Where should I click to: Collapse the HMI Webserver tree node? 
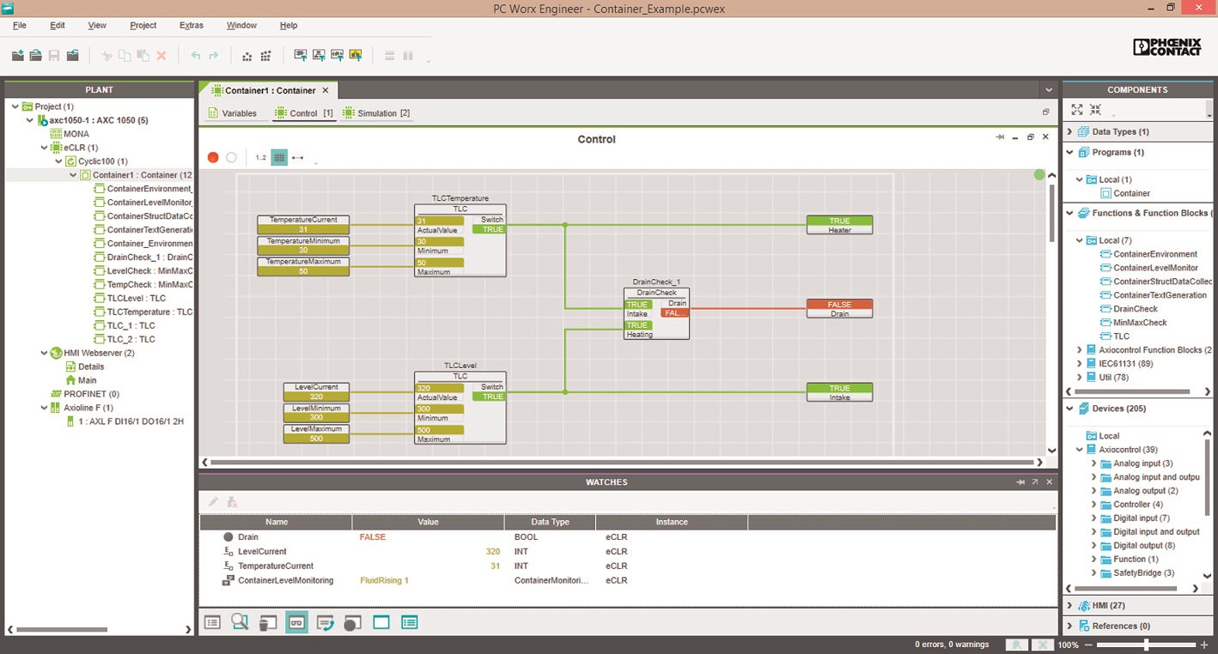(x=43, y=353)
